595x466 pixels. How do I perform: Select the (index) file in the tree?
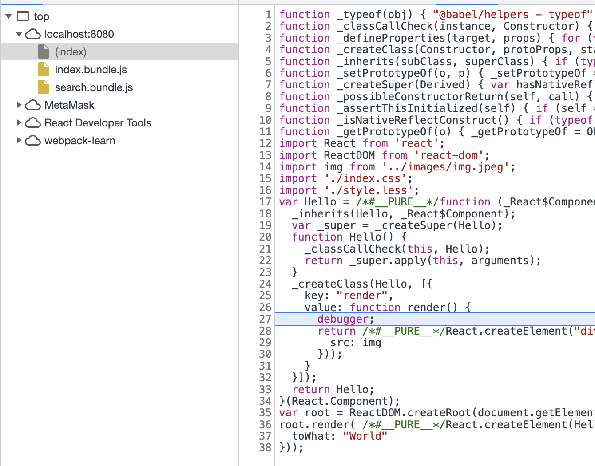pos(119,51)
